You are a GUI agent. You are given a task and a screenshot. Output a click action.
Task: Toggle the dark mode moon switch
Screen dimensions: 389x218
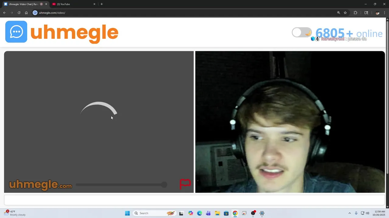302,32
